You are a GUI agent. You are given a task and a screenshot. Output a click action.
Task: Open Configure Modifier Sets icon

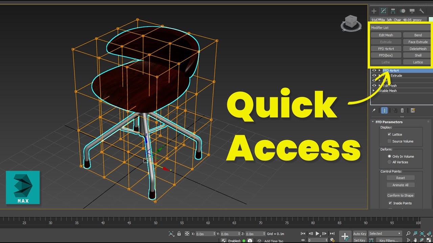click(x=413, y=110)
